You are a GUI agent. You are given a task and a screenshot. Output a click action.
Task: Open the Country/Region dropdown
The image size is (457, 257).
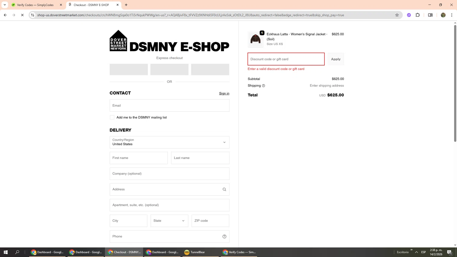169,142
